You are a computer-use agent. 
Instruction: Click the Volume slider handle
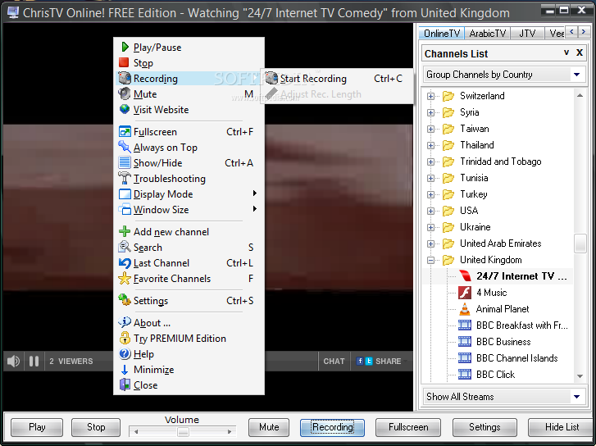[x=183, y=431]
